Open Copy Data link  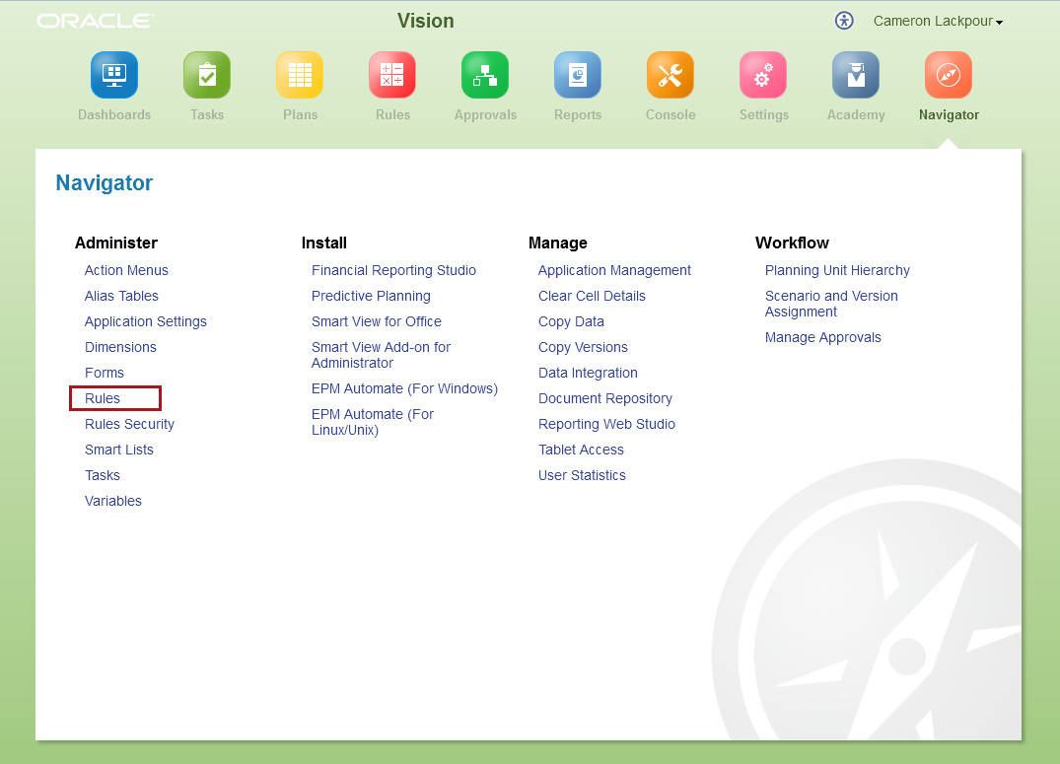571,321
